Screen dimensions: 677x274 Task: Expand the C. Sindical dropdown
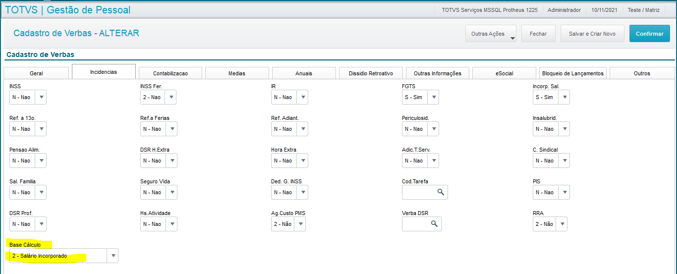coord(564,161)
